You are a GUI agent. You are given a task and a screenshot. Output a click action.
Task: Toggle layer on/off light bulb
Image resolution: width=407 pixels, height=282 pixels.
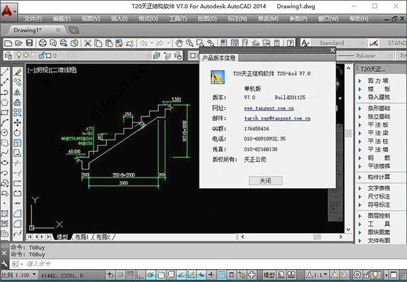(19, 56)
